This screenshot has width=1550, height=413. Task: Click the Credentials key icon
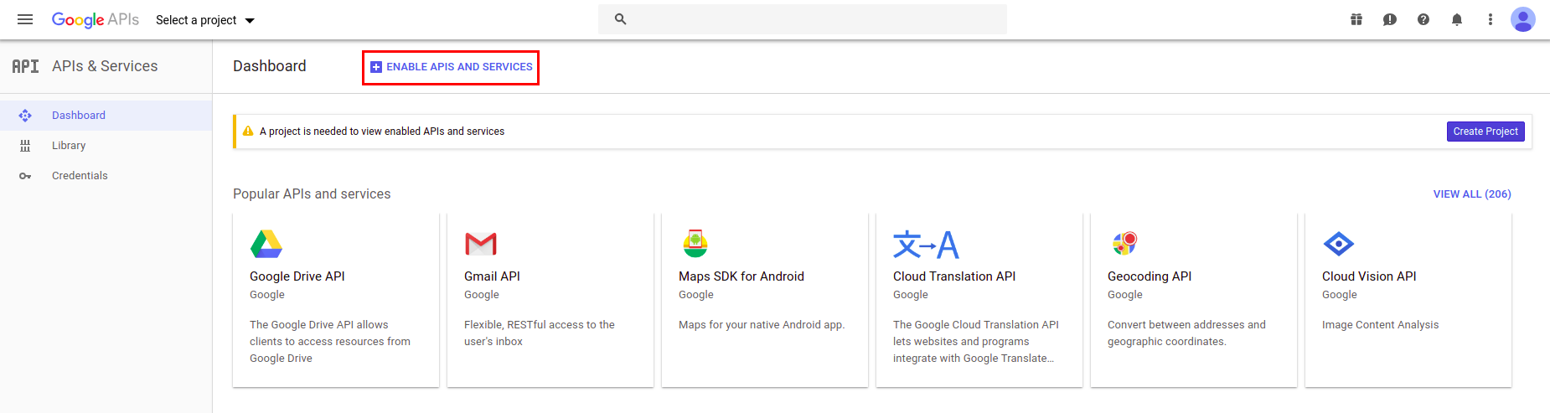25,176
